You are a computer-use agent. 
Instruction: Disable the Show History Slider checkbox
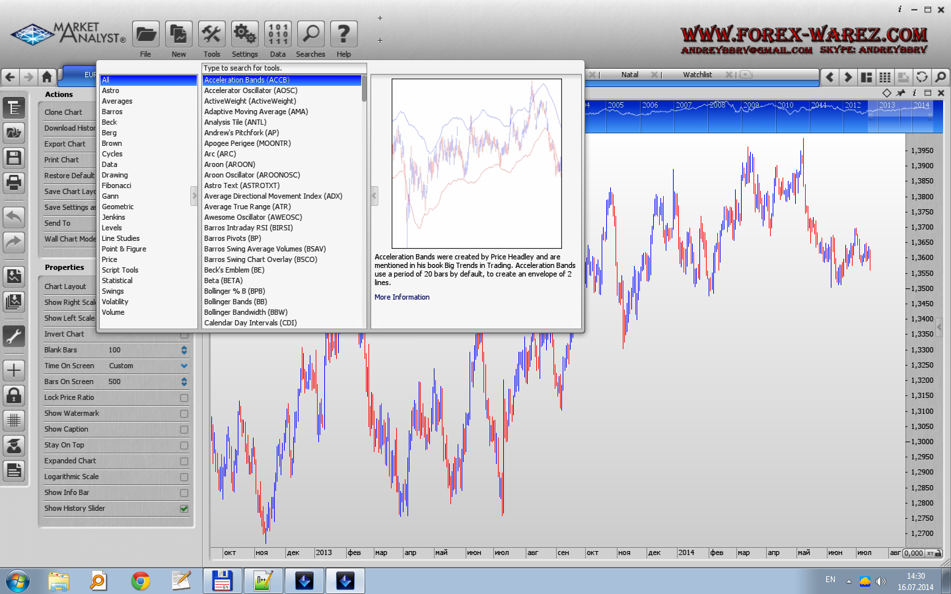coord(184,509)
